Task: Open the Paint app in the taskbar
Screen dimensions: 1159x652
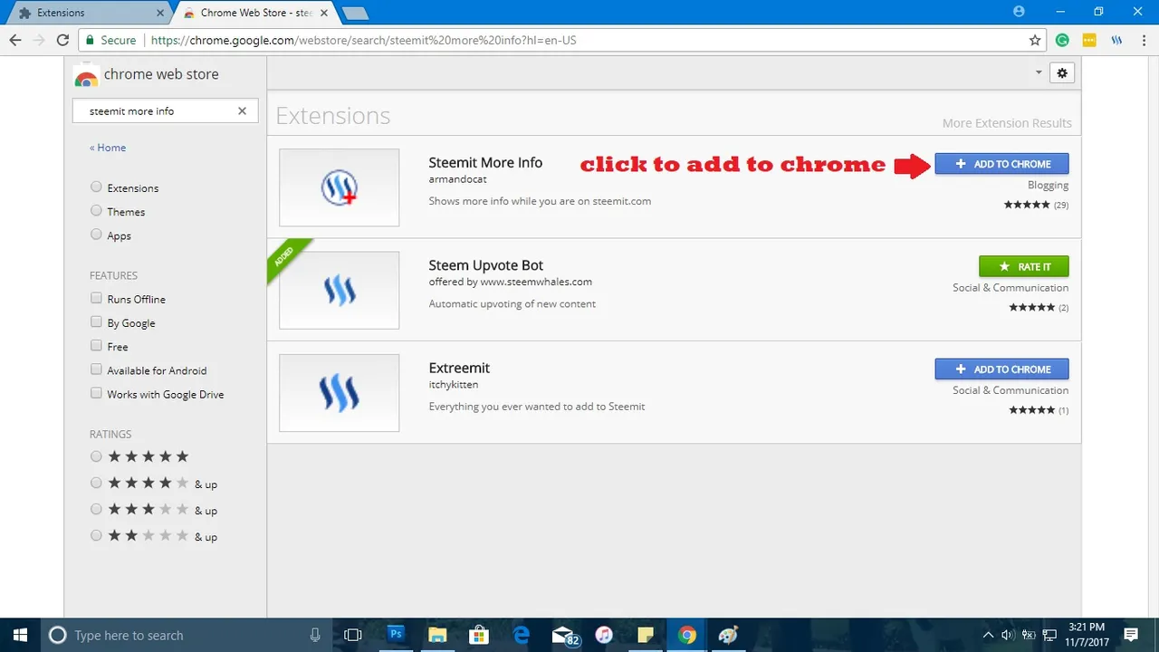Action: click(x=729, y=635)
